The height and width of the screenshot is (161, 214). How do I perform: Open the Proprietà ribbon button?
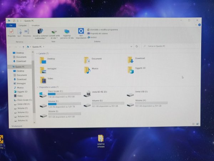(x=11, y=33)
